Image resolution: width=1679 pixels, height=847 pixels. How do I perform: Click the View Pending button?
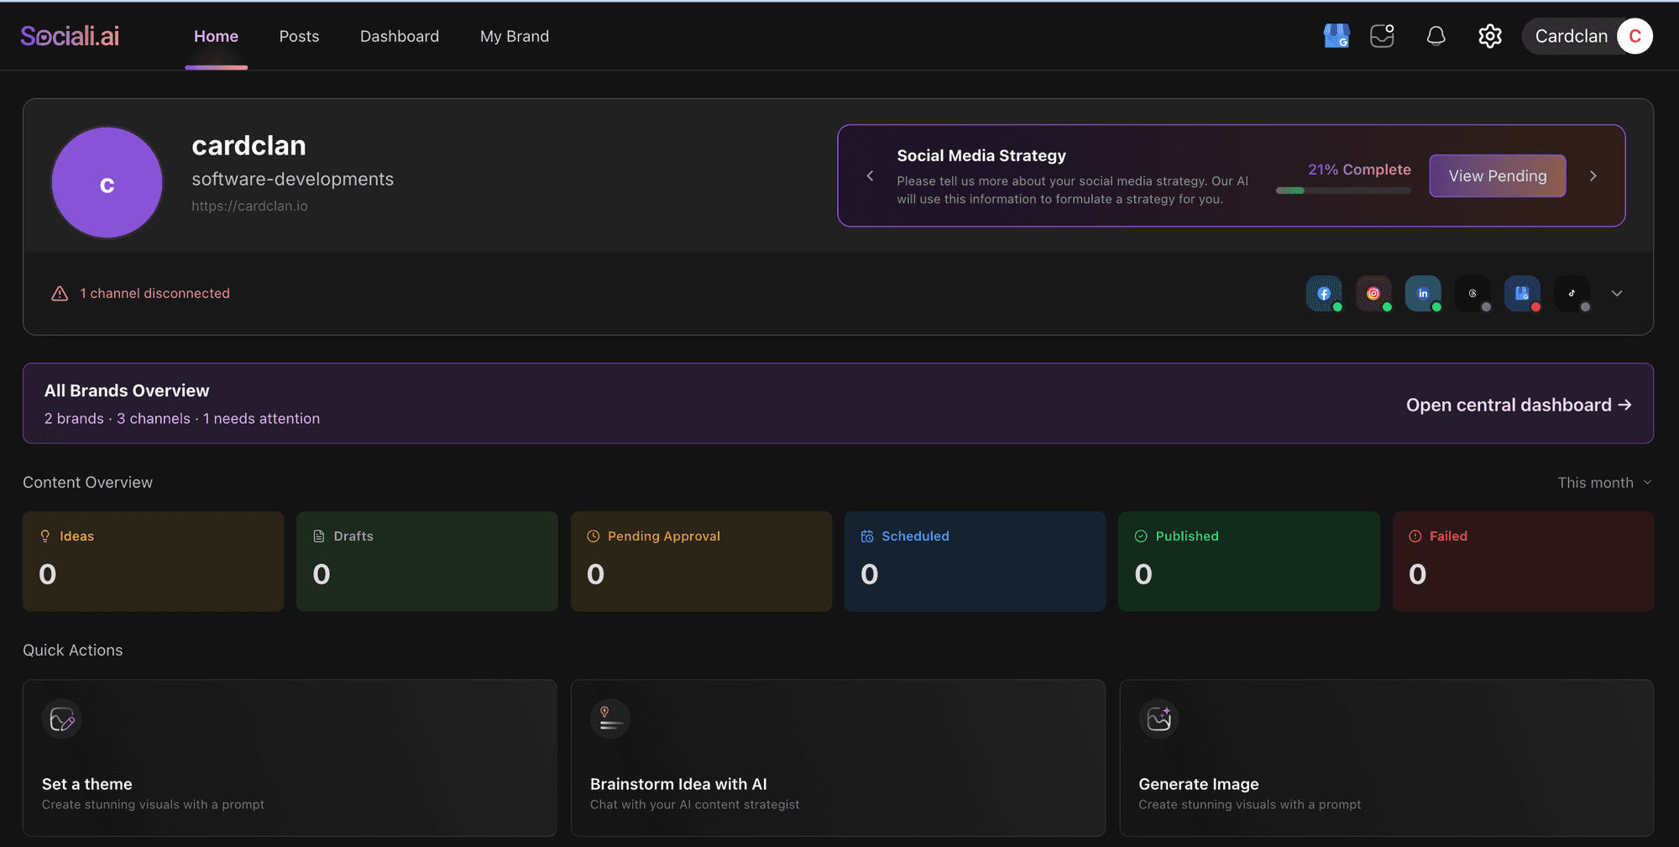1498,175
